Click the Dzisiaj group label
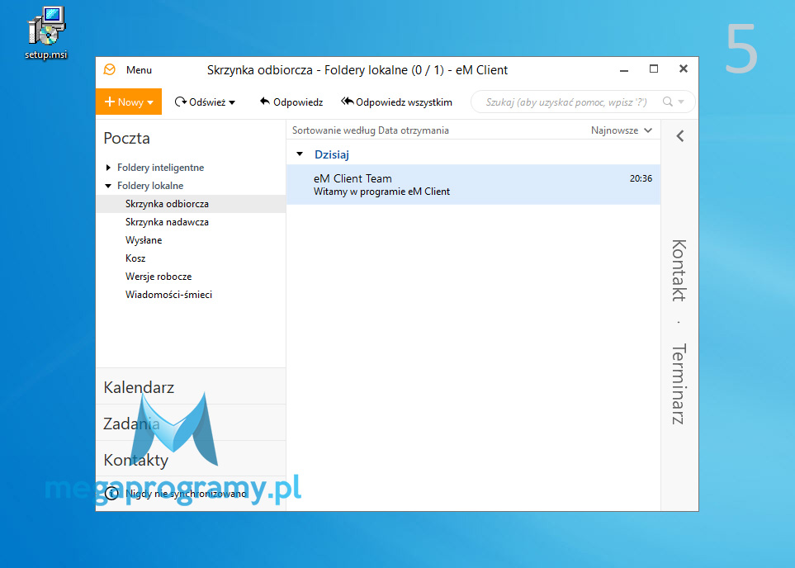Image resolution: width=795 pixels, height=568 pixels. coord(332,154)
